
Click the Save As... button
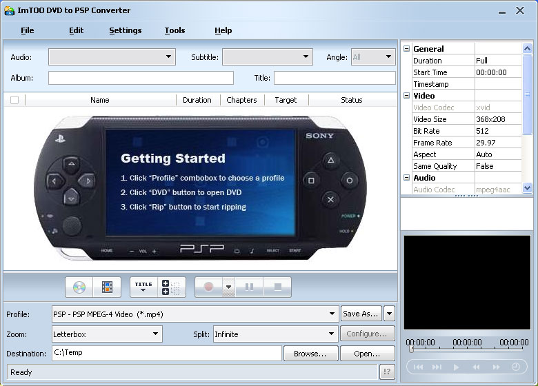361,314
